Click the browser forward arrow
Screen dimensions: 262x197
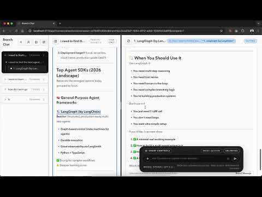10,31
